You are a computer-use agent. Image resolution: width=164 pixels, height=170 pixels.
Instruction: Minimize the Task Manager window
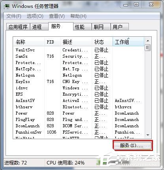click(x=125, y=5)
